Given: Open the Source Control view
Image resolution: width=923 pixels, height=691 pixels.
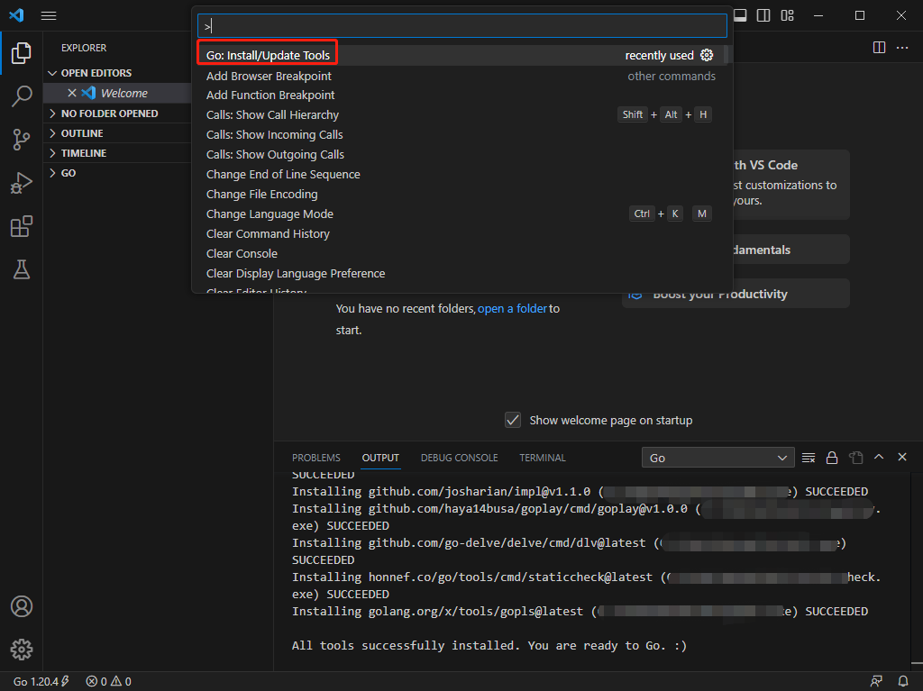Looking at the screenshot, I should (22, 140).
